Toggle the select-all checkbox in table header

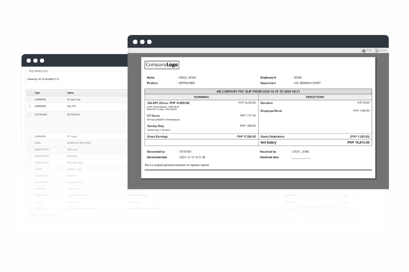pyautogui.click(x=30, y=93)
